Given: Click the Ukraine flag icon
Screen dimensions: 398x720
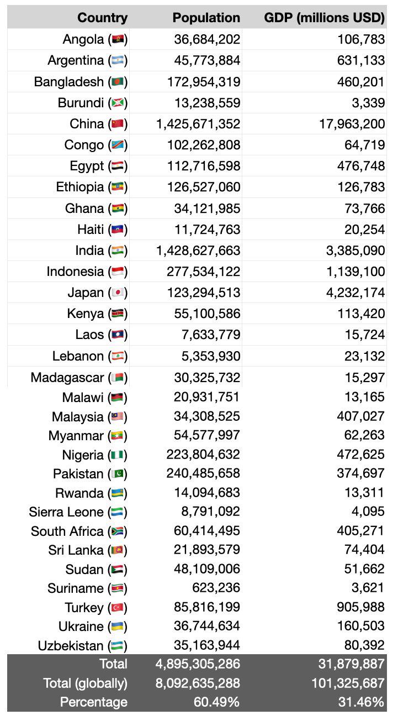Looking at the screenshot, I should (x=118, y=627).
